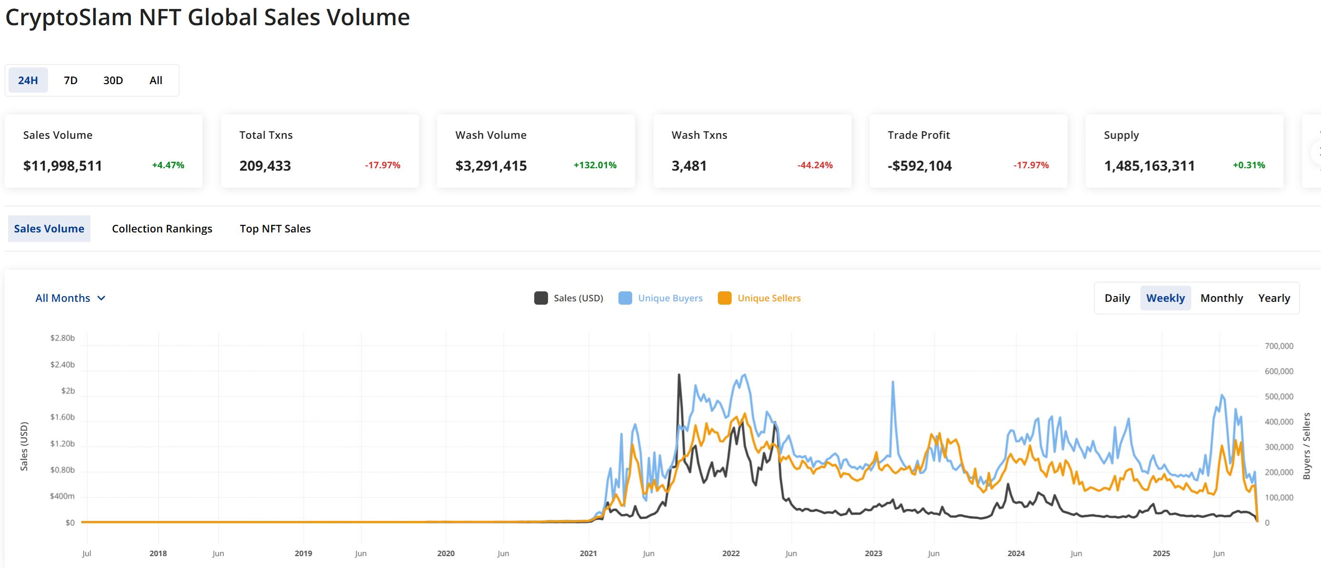Click the 2022 label on the x-axis

[731, 553]
